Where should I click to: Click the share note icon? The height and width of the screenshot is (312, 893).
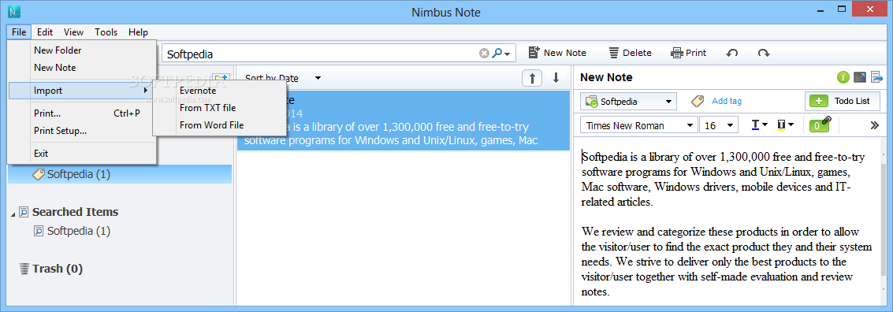coord(877,77)
